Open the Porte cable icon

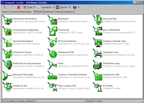tap(53, 65)
